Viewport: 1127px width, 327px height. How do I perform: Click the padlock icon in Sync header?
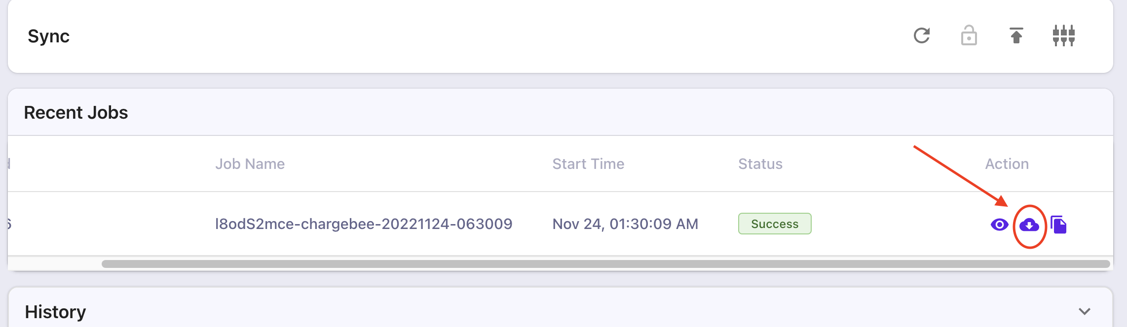point(969,35)
